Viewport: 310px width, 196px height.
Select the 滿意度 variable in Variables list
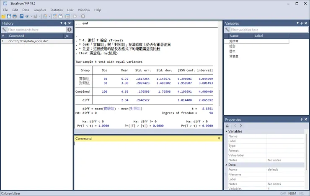click(x=234, y=56)
